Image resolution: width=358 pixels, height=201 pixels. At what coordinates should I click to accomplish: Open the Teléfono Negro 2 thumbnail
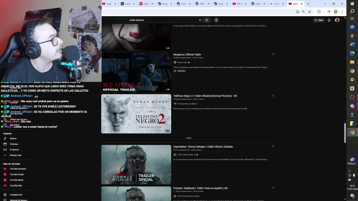pos(136,114)
